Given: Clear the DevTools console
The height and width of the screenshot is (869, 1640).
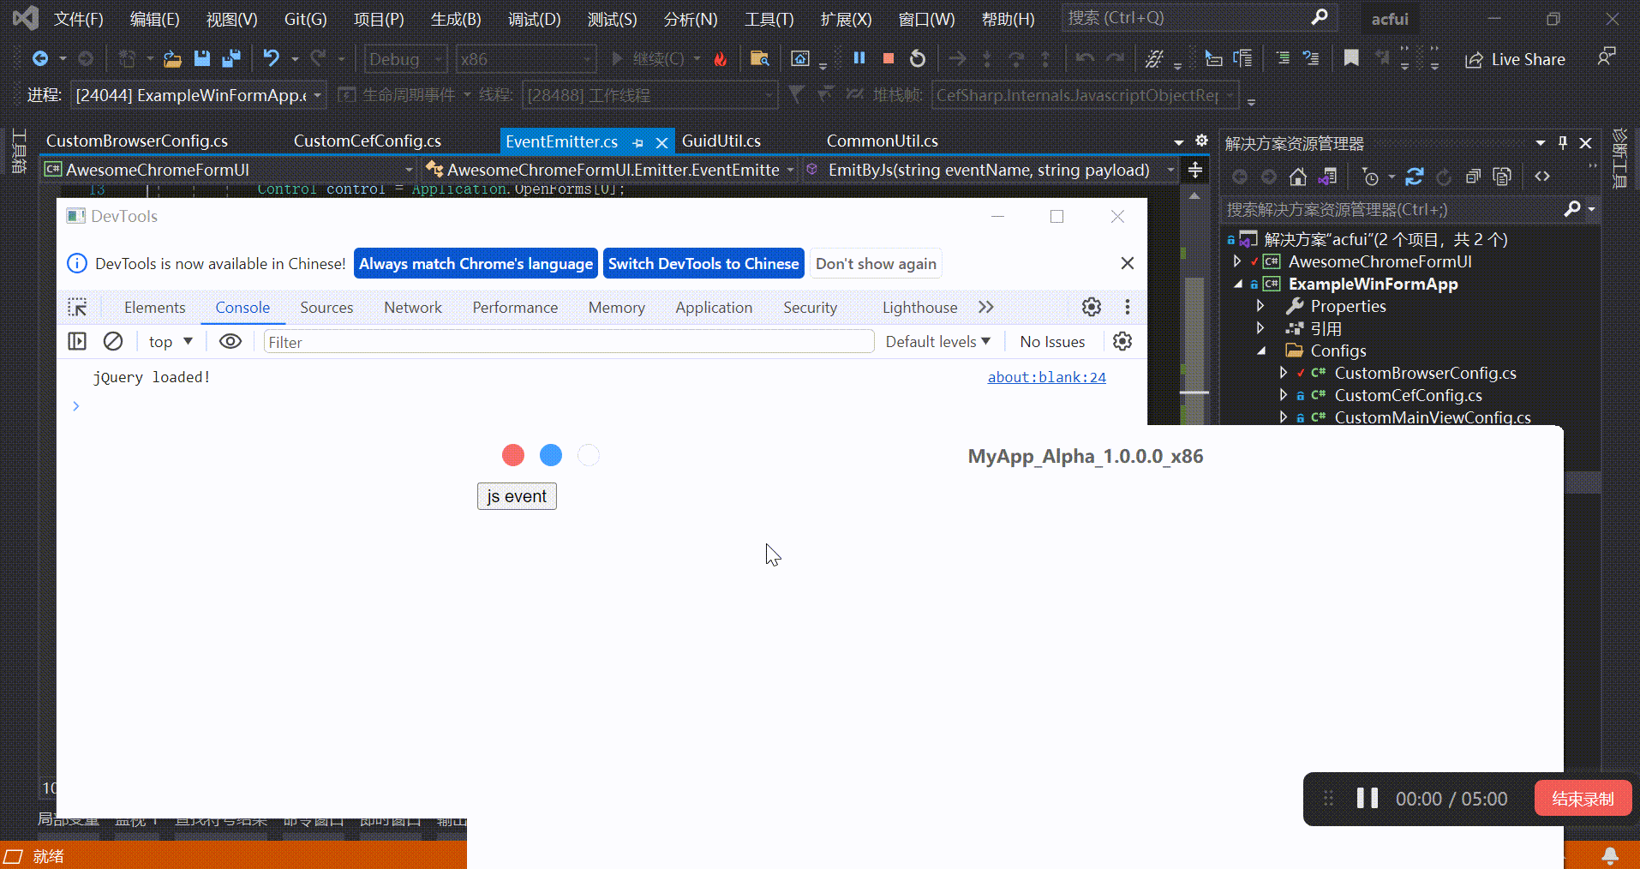Looking at the screenshot, I should (113, 341).
